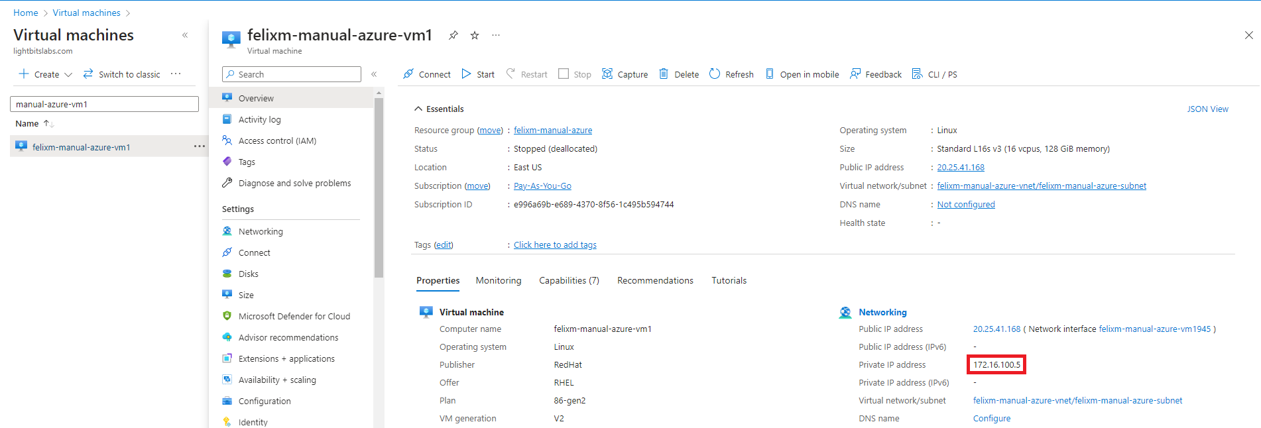
Task: Open the Networking section heading link
Action: [x=882, y=312]
